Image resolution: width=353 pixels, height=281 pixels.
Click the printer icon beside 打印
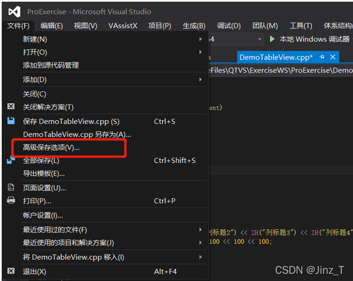pos(11,200)
